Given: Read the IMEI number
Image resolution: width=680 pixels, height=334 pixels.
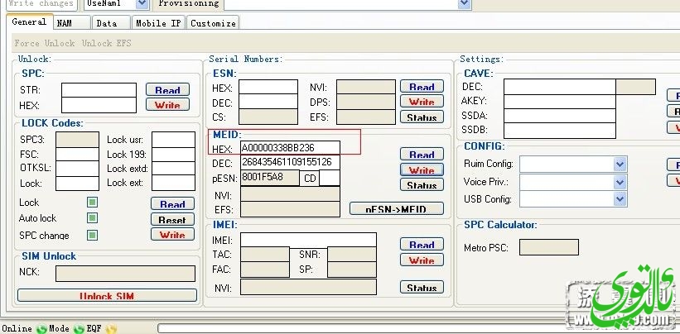Looking at the screenshot, I should click(422, 245).
